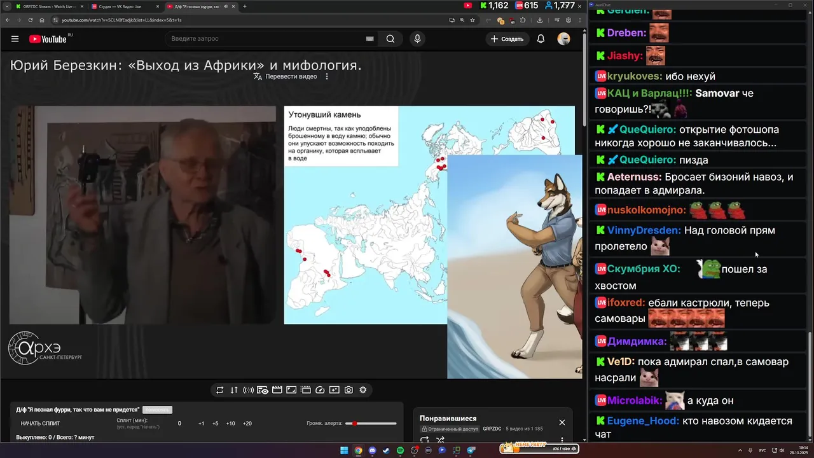This screenshot has height=458, width=814.
Task: Open Telegram from the taskbar
Action: tap(471, 450)
